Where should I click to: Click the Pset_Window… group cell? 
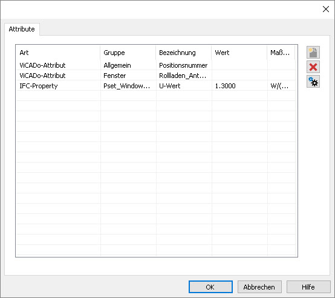point(128,86)
